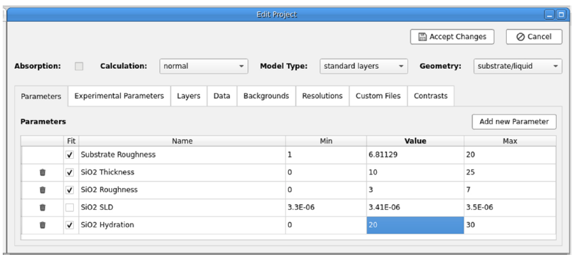Click the Name column header
575x259 pixels.
(182, 141)
